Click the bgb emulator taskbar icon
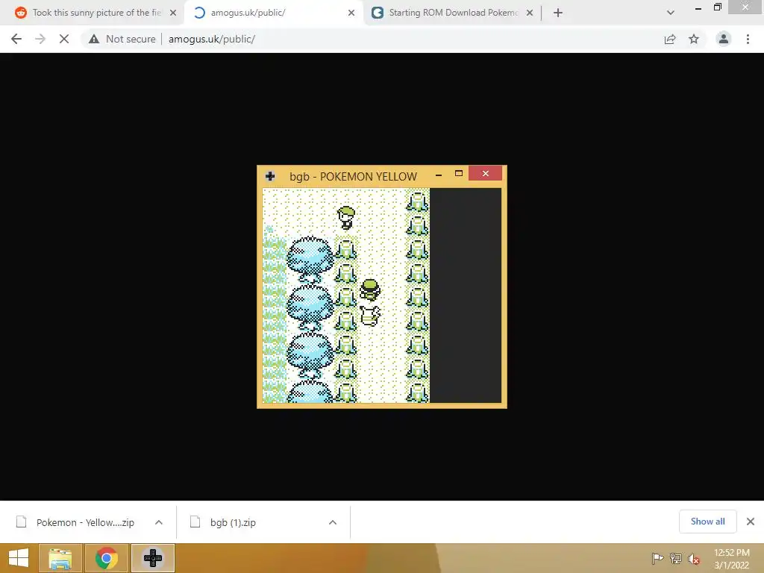764x573 pixels. click(x=152, y=558)
